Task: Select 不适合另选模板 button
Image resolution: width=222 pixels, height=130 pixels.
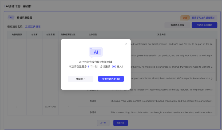Action: (x=204, y=25)
